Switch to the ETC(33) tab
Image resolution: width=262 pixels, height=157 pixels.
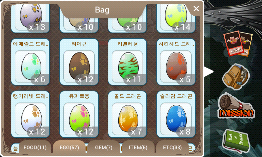pos(173,148)
